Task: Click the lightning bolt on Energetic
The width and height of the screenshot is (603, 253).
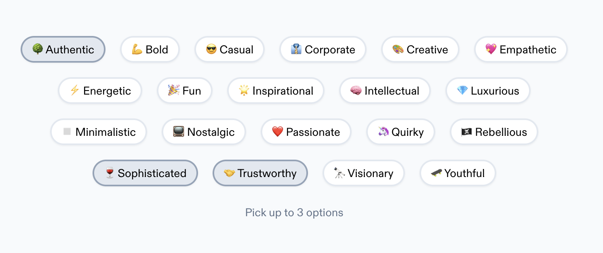Action: (75, 91)
